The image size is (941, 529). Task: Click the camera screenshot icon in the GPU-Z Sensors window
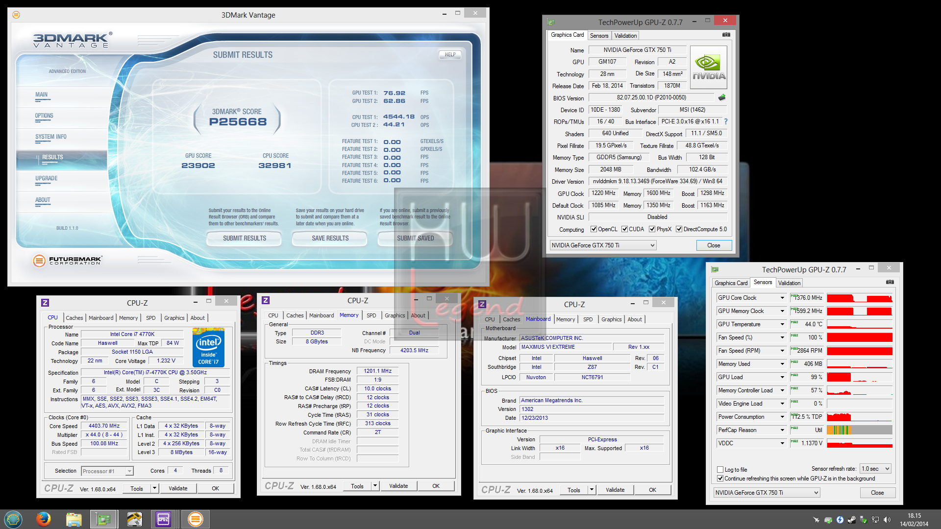coord(890,282)
